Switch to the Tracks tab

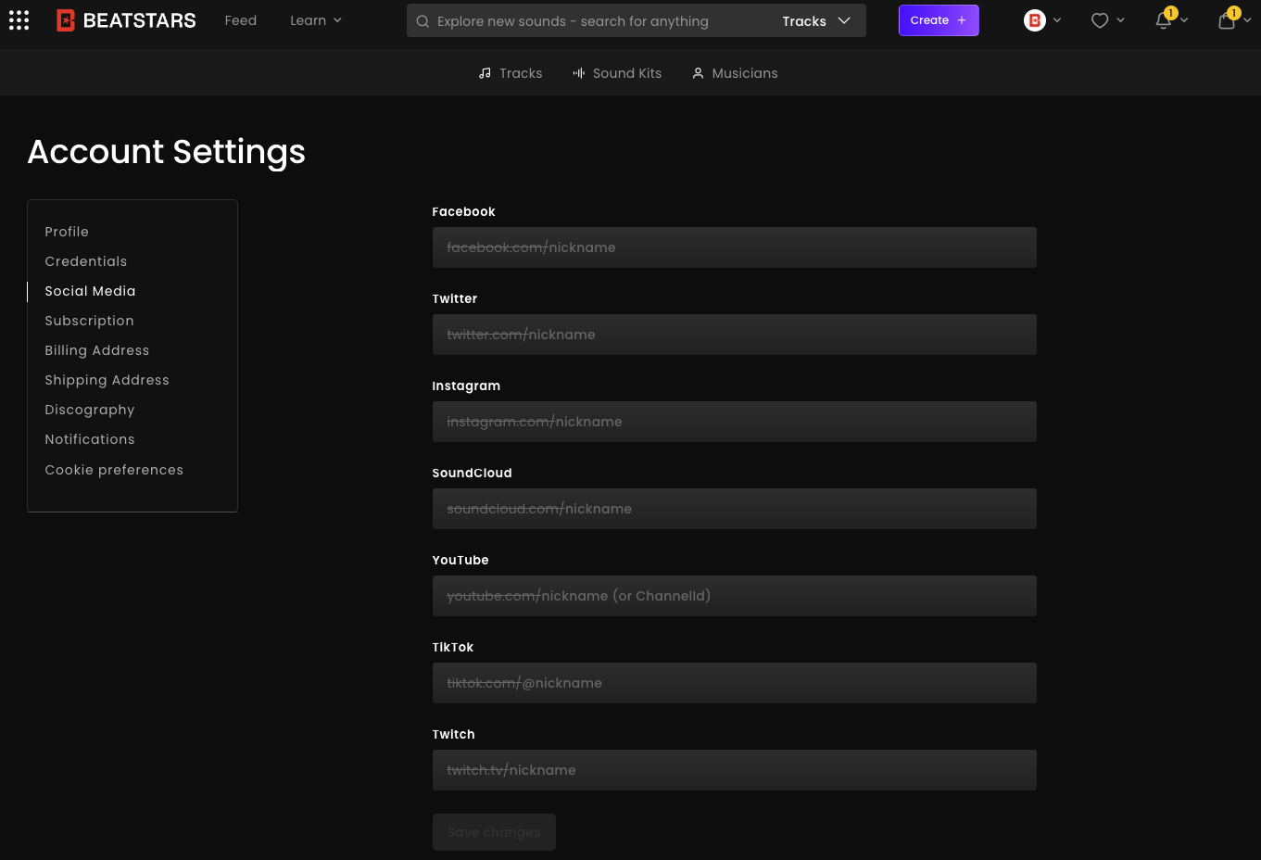(511, 73)
